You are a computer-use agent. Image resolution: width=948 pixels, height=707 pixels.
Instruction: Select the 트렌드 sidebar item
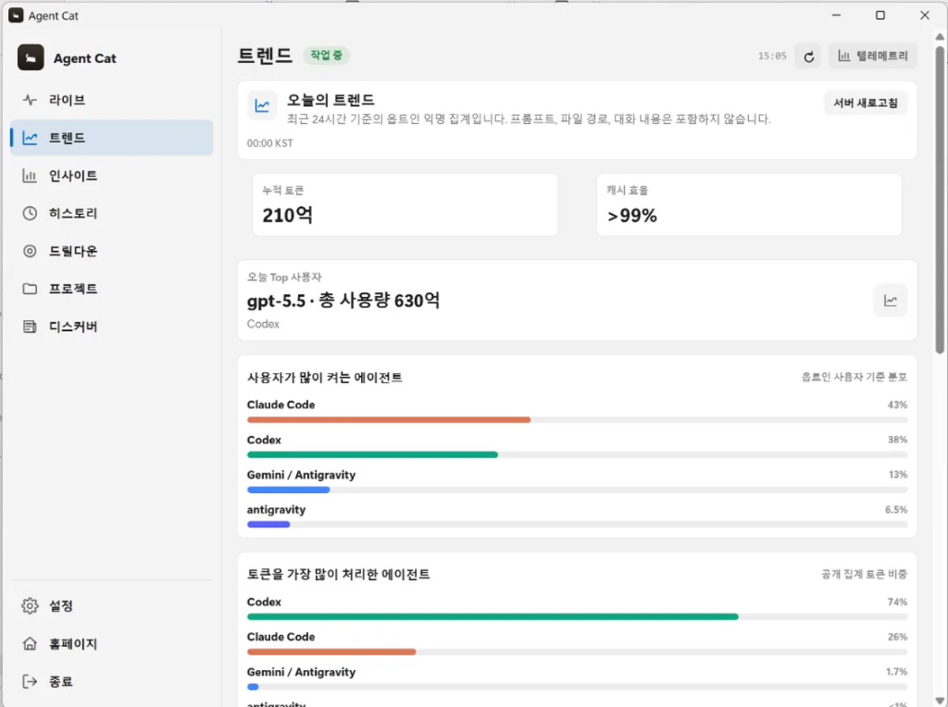tap(111, 138)
